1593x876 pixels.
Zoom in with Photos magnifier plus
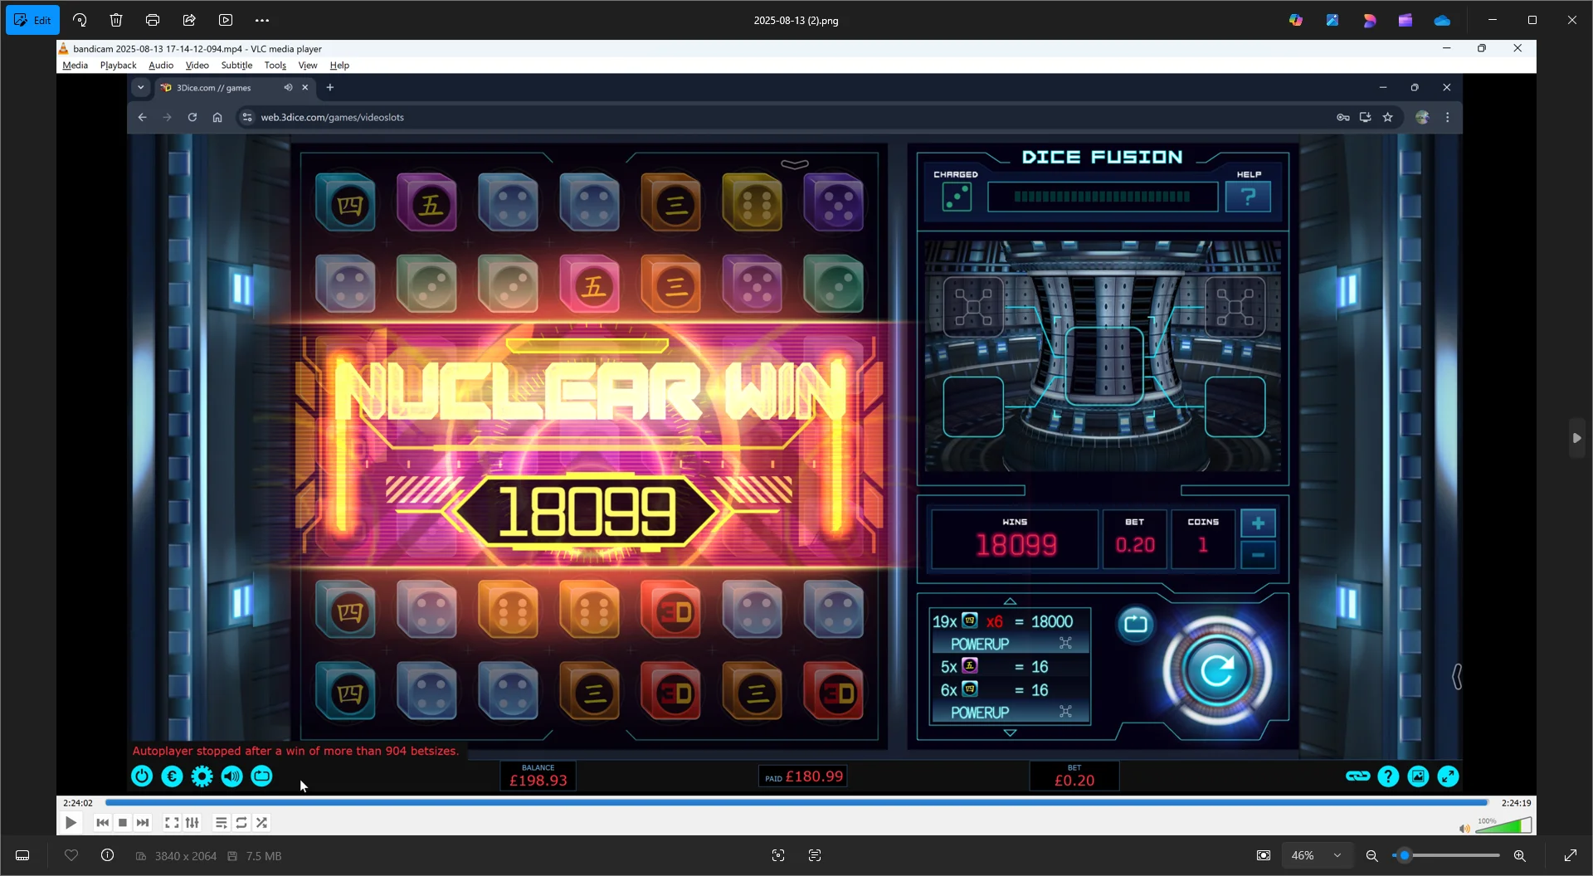(1520, 855)
